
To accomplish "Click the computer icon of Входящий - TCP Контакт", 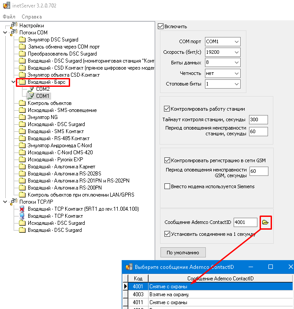I will click(x=22, y=216).
